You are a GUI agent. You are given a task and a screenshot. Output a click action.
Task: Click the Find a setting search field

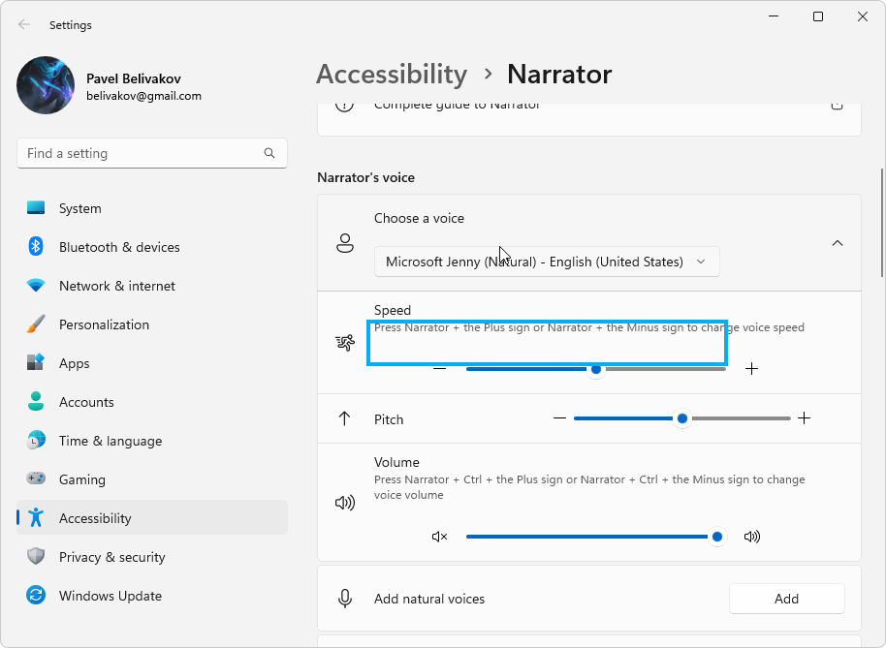[152, 153]
